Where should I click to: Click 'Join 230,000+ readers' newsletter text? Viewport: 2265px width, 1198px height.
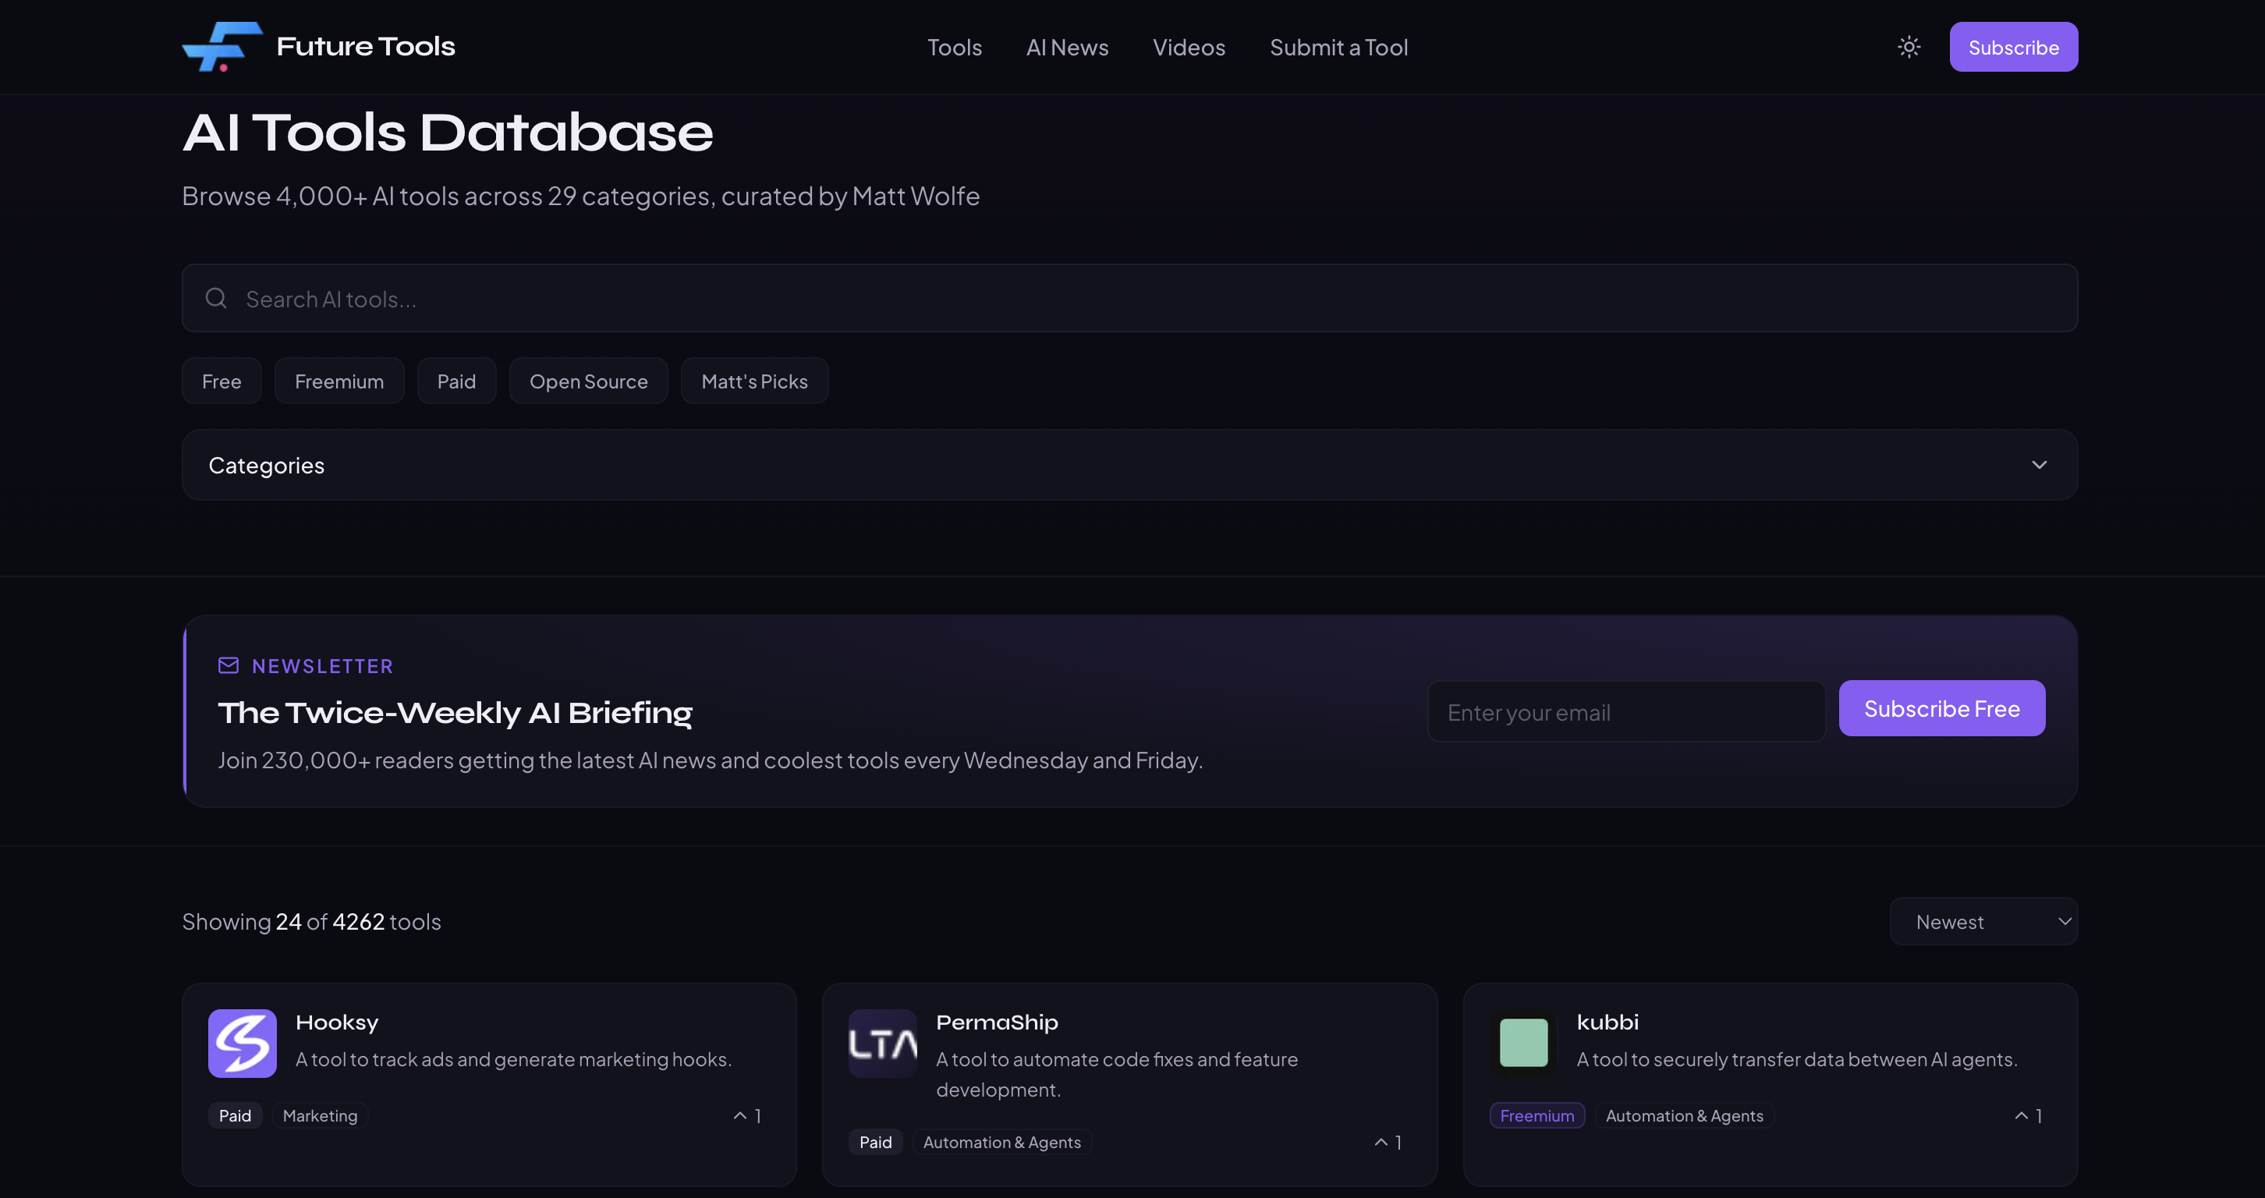pos(711,760)
